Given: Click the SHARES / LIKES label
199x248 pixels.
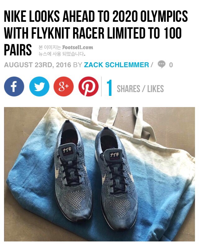Looking at the screenshot, I should [140, 89].
